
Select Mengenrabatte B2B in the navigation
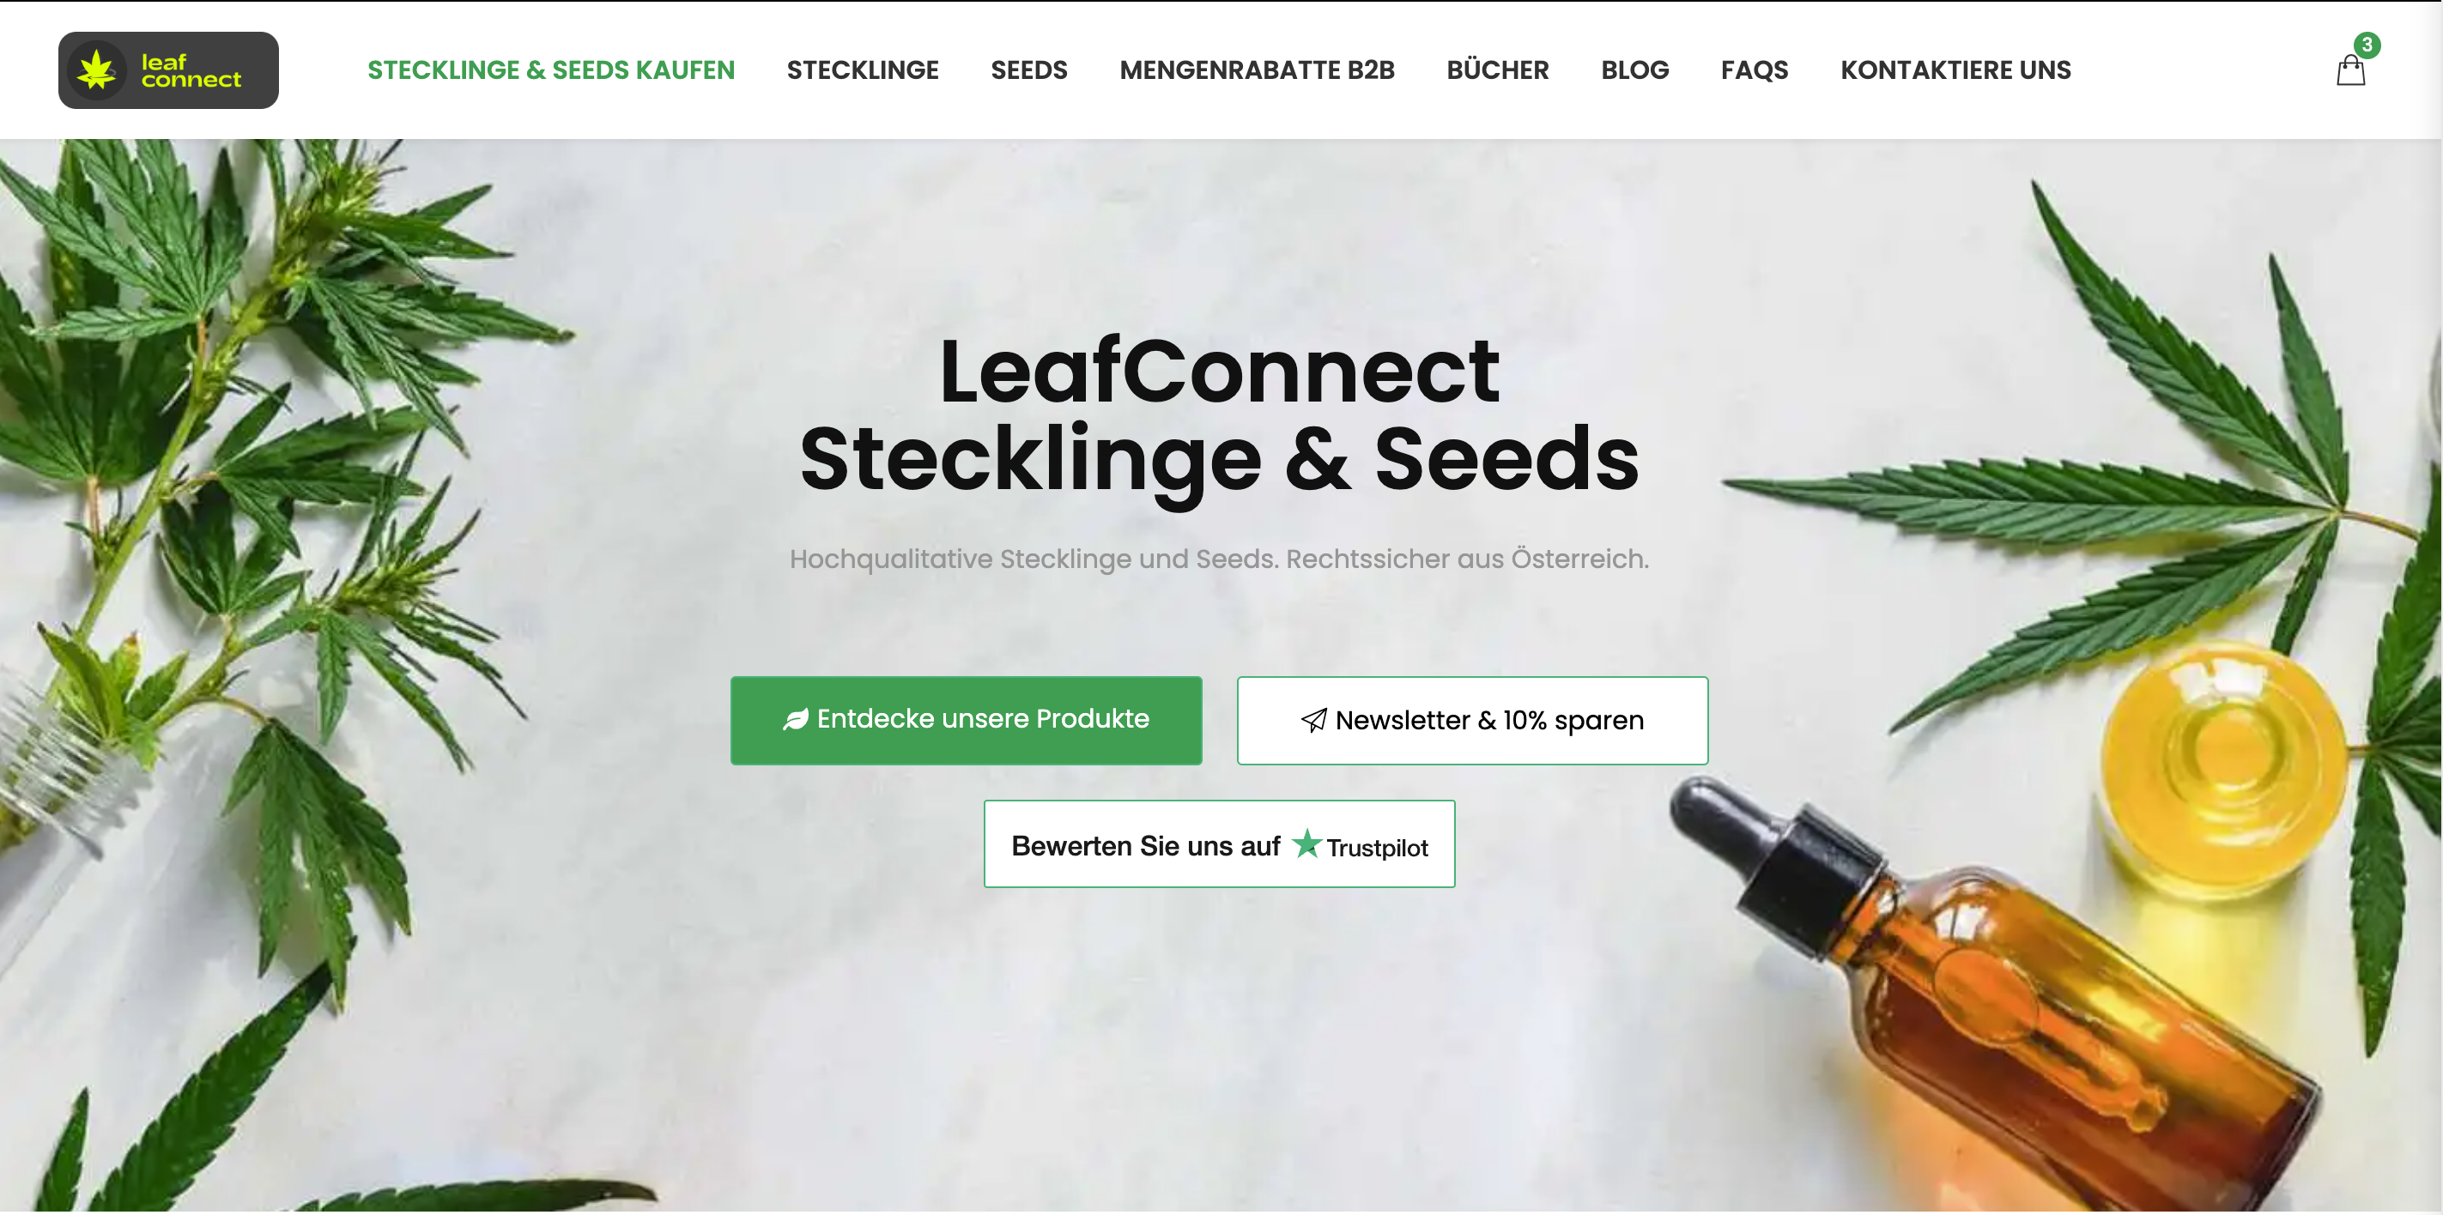pos(1257,70)
